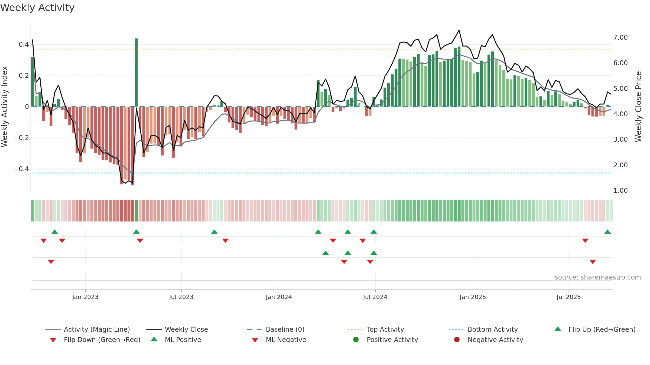650x365 pixels.
Task: Click the Weekly Activity Index axis title
Action: pyautogui.click(x=4, y=107)
